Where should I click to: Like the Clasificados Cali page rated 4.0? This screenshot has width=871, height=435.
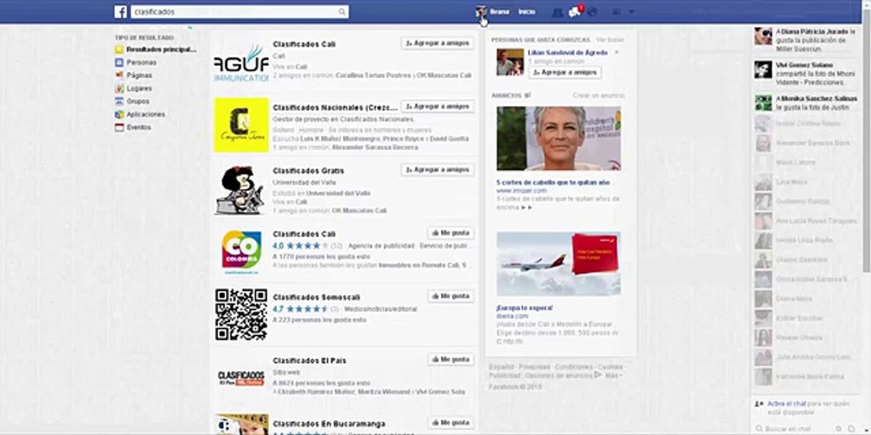click(x=451, y=233)
